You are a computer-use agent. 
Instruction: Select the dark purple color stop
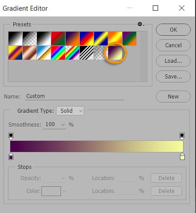tap(11, 156)
